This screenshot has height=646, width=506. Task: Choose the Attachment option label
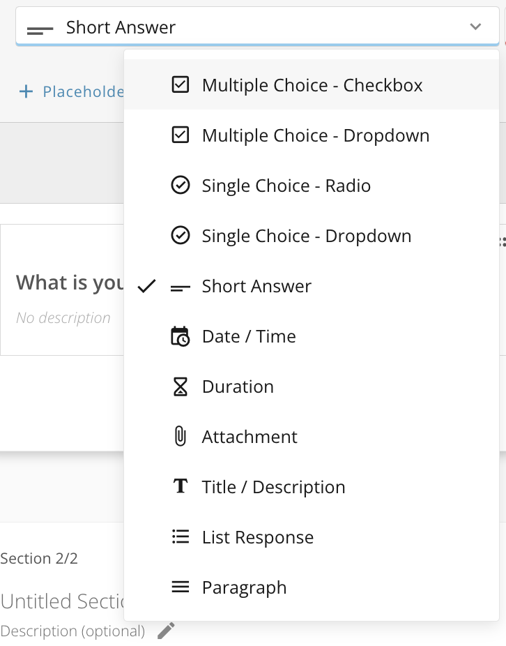(x=250, y=437)
